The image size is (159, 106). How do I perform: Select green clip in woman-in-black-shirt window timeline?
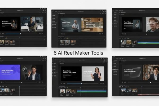click(92, 92)
